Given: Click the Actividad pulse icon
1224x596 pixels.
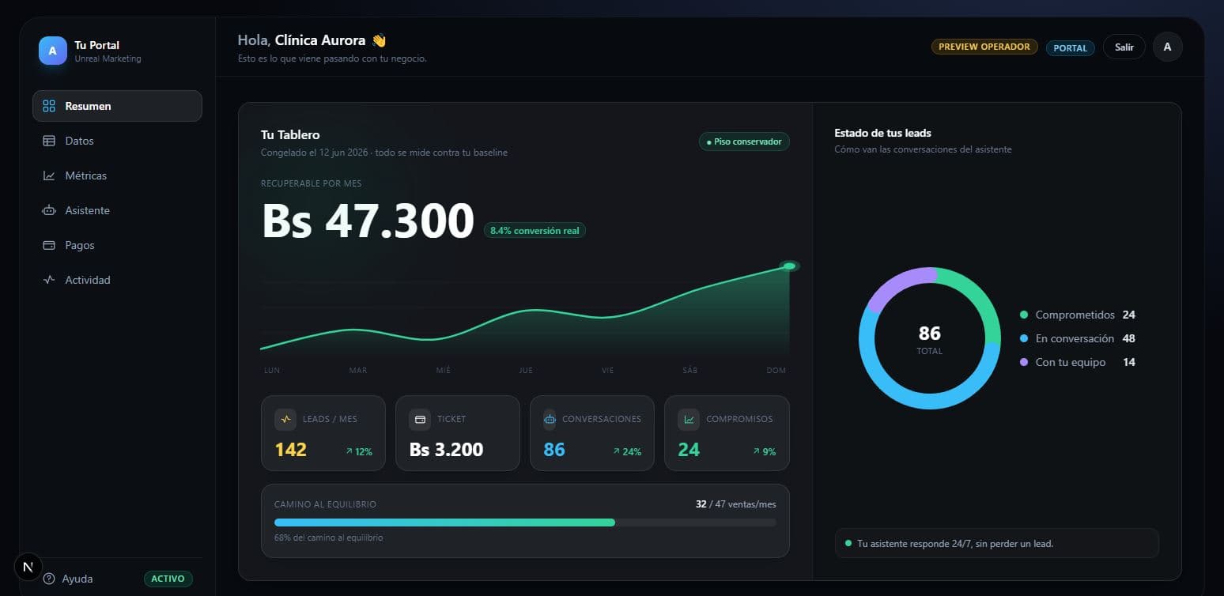Looking at the screenshot, I should coord(49,280).
